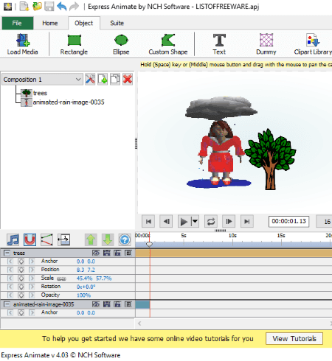
Task: Open the Composition 1 dropdown
Action: (42, 80)
